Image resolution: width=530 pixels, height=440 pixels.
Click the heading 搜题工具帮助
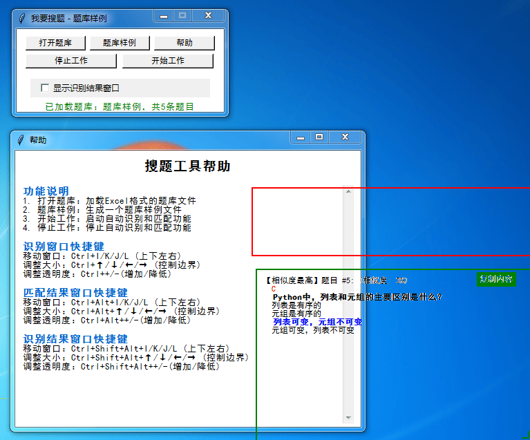(187, 166)
